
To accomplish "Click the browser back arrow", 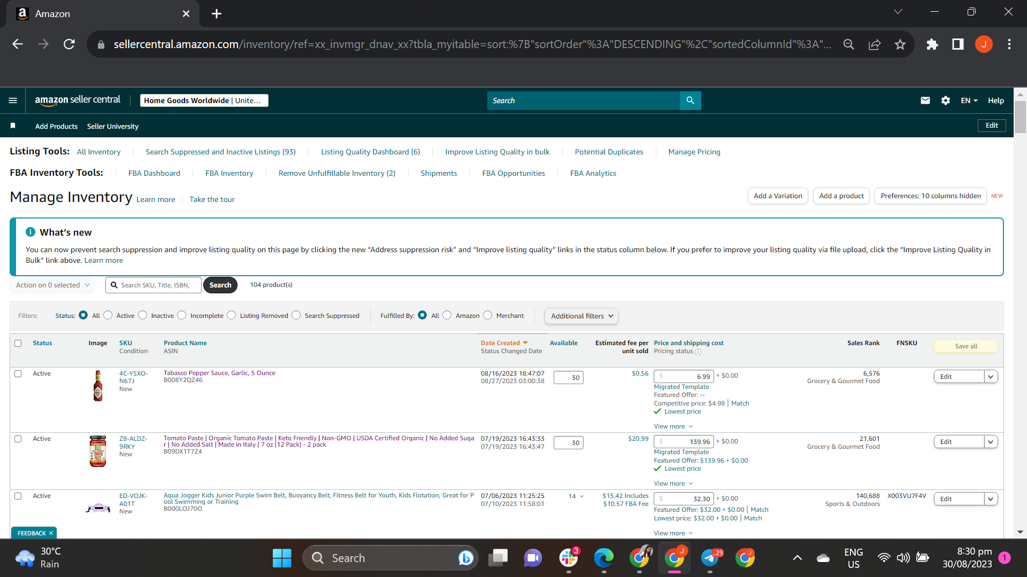I will 18,44.
